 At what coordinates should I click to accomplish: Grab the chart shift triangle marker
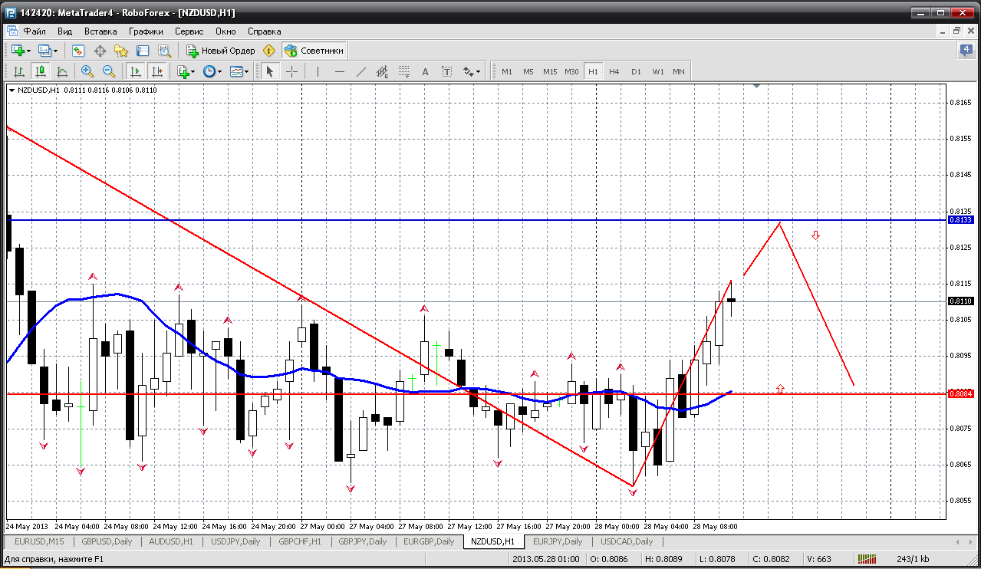[757, 87]
